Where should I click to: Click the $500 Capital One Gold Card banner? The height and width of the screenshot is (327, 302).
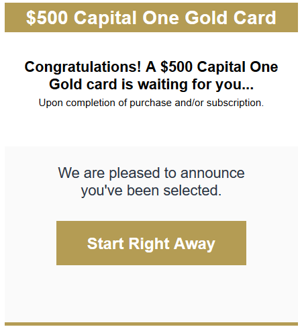(x=151, y=17)
